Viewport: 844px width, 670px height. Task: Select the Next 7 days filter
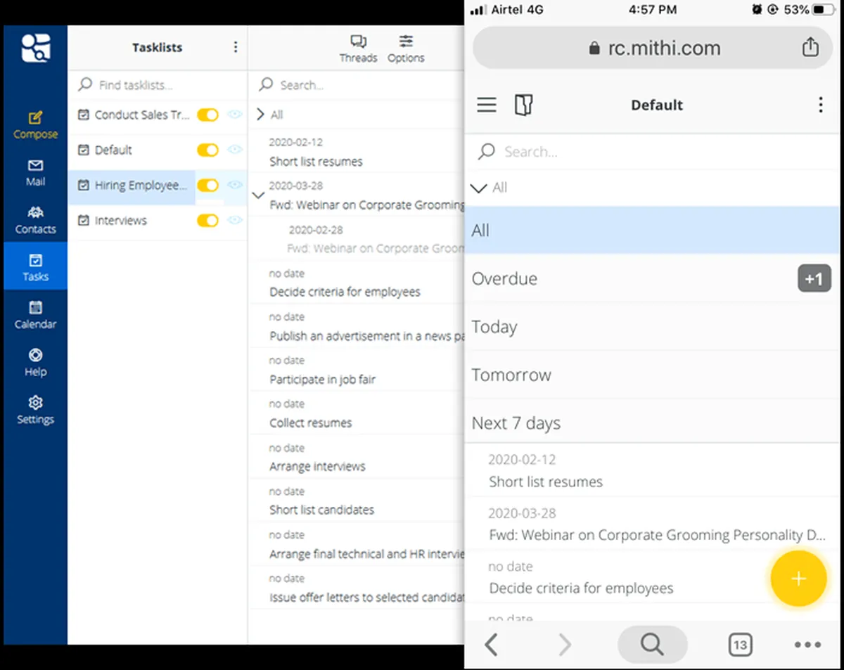[x=653, y=423]
